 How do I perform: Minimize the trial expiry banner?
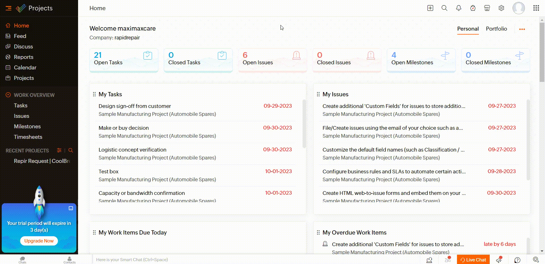coord(71,208)
